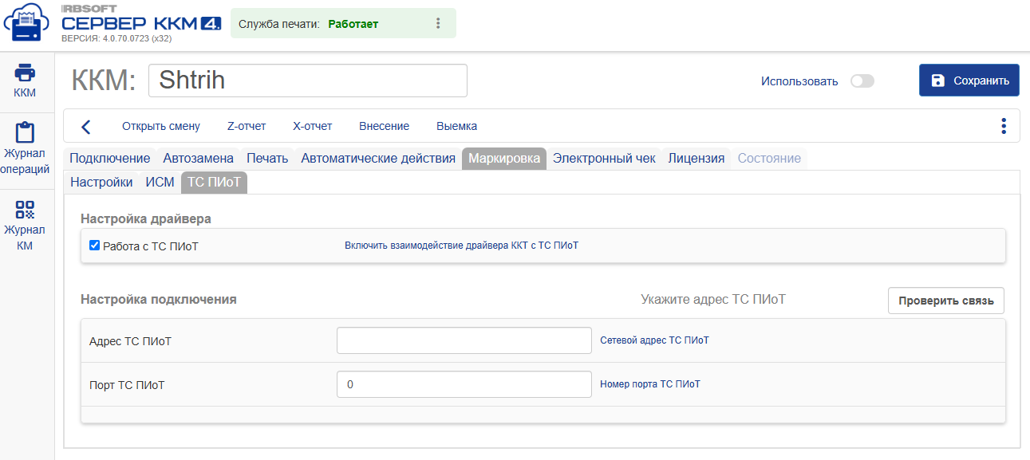Switch to the Настройки sub-tab

[x=101, y=182]
